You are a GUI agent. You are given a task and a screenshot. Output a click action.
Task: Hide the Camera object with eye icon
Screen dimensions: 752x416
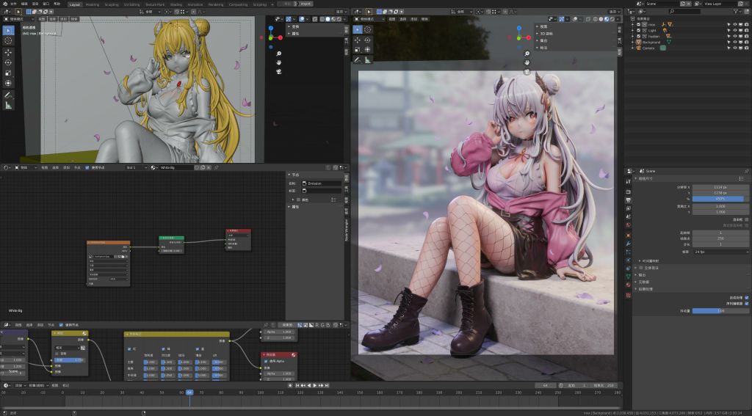(x=734, y=48)
